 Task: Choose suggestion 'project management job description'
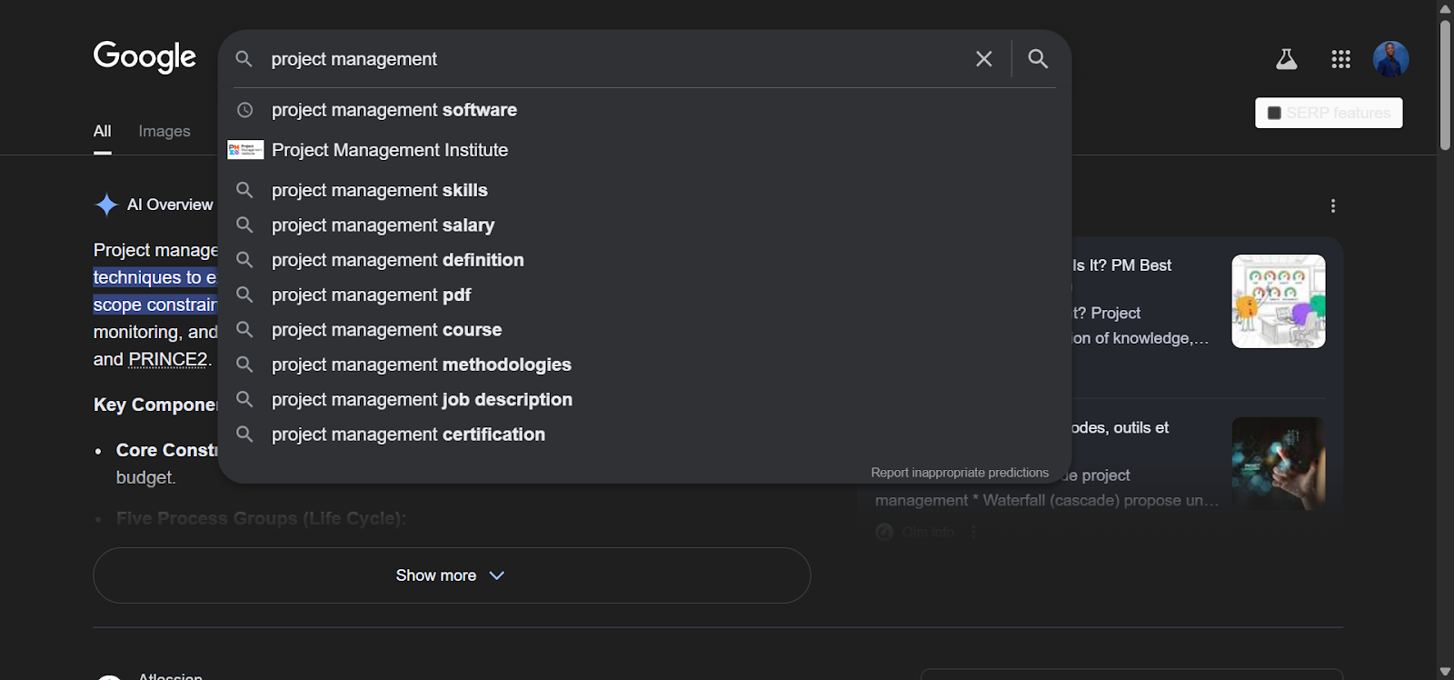pyautogui.click(x=645, y=400)
